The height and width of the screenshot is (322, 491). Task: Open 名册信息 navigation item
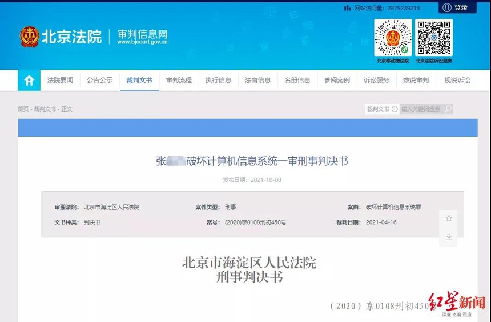(x=297, y=80)
